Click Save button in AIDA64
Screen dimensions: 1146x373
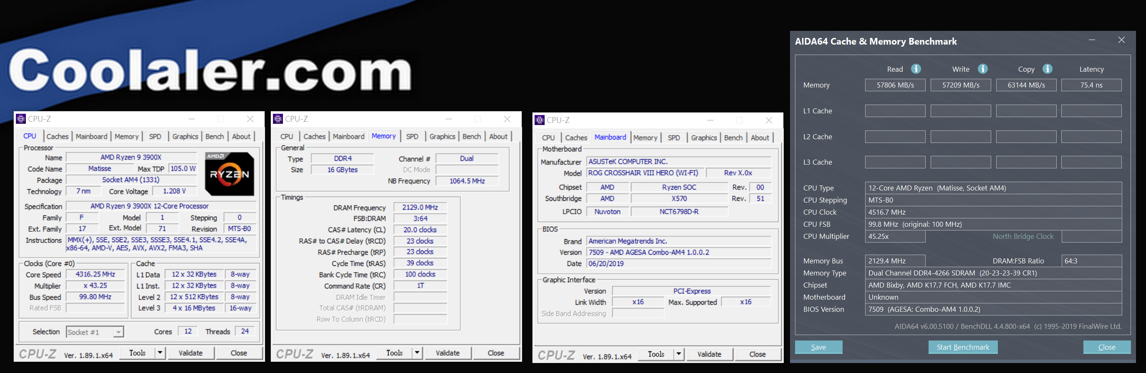[x=818, y=347]
